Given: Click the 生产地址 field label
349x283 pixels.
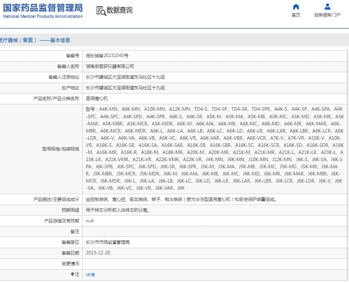Looking at the screenshot, I should (x=70, y=87).
